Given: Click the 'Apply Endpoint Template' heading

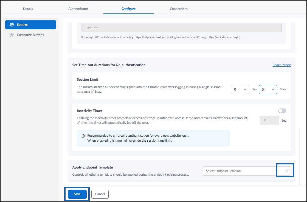Looking at the screenshot, I should point(92,167).
